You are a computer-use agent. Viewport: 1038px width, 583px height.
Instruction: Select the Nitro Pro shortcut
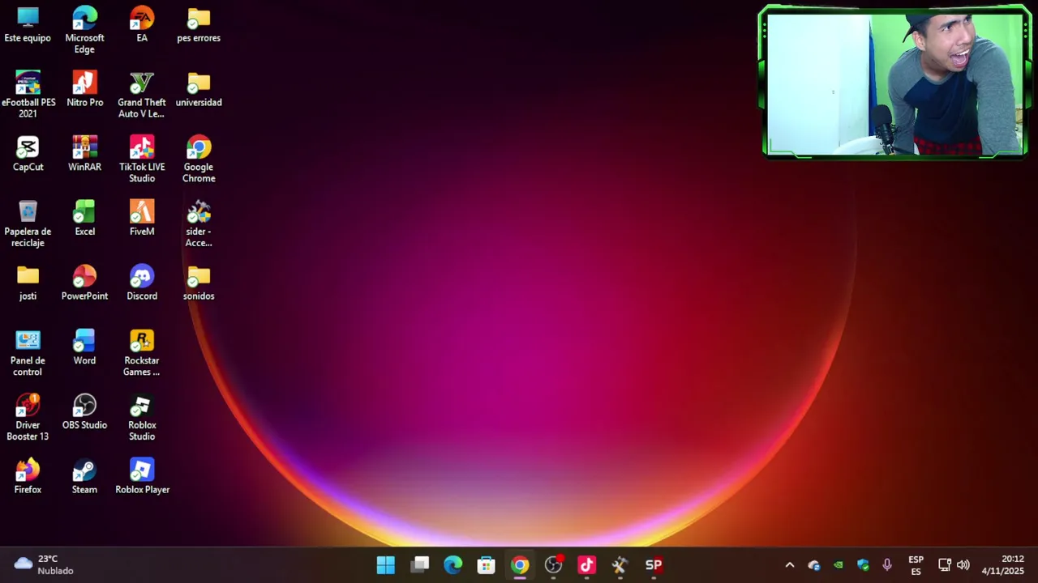[84, 89]
